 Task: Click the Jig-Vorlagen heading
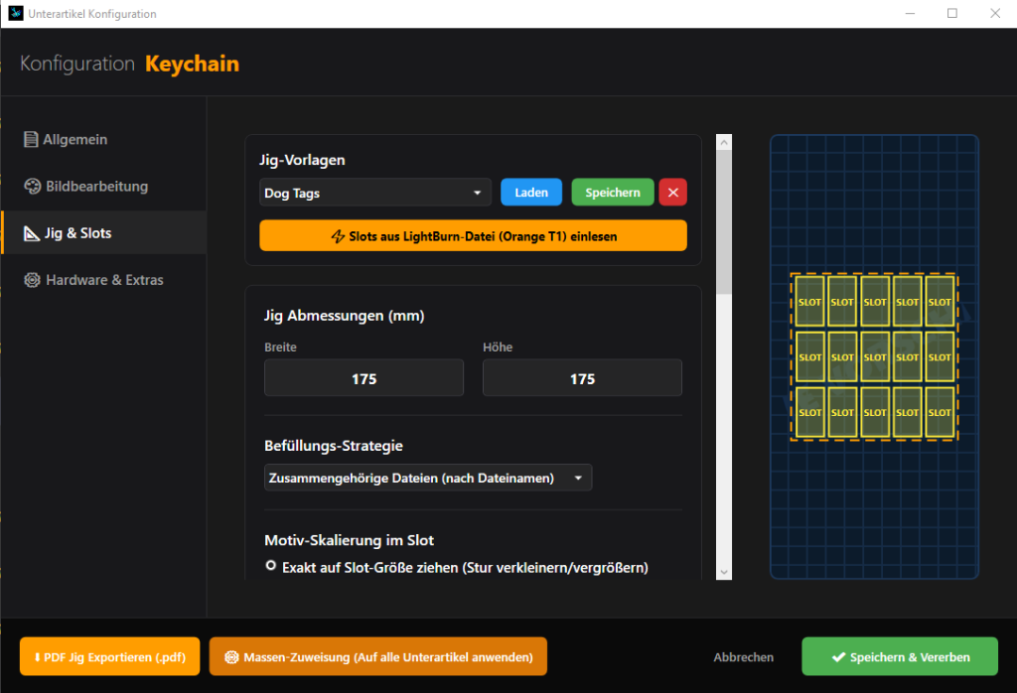(302, 160)
